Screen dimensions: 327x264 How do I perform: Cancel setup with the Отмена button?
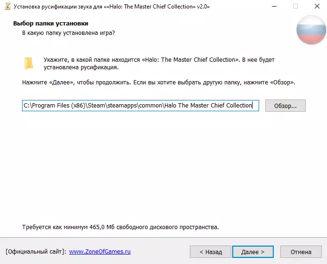click(x=301, y=252)
